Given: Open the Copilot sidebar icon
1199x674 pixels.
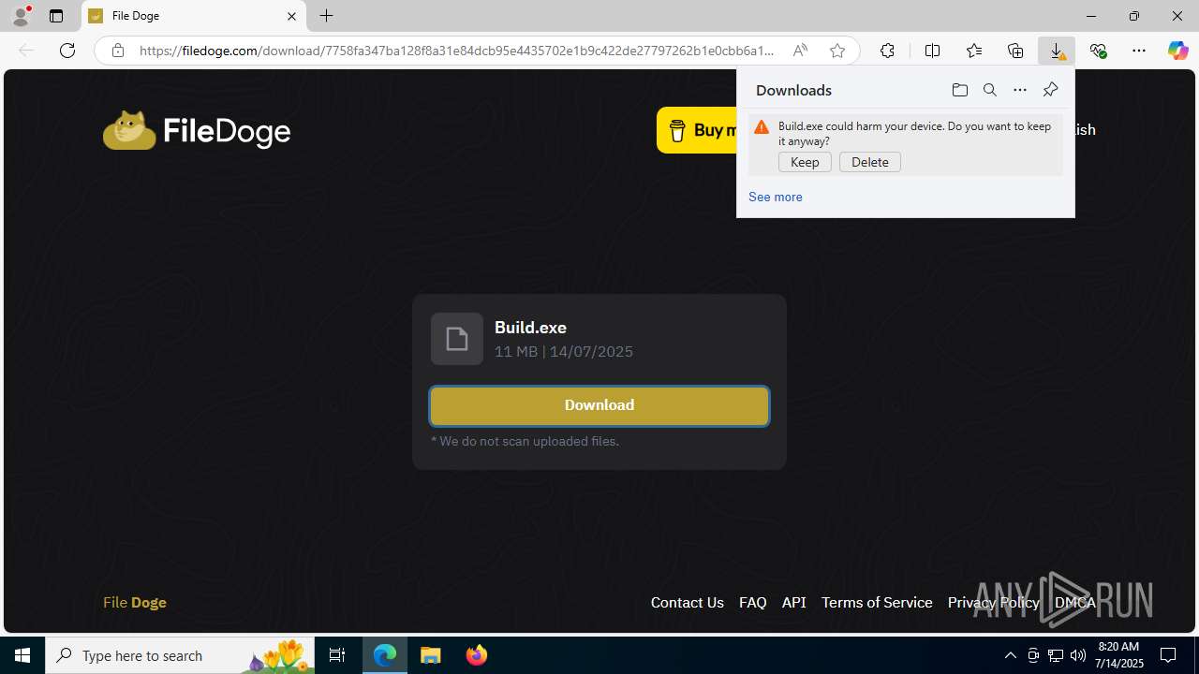Looking at the screenshot, I should (x=1178, y=51).
